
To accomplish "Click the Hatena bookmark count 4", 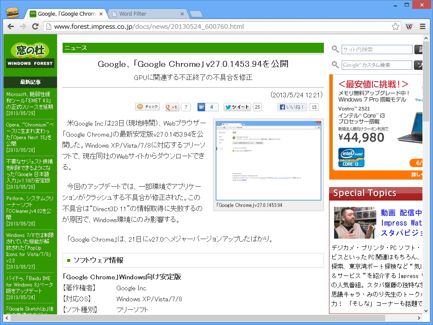I will [x=211, y=107].
